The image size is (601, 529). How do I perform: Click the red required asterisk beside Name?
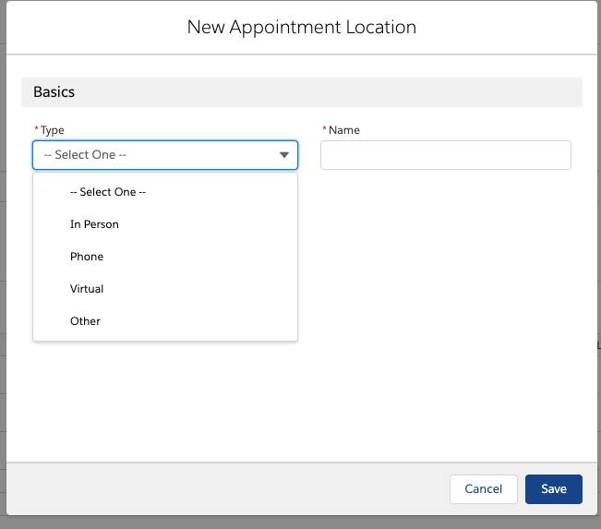324,128
